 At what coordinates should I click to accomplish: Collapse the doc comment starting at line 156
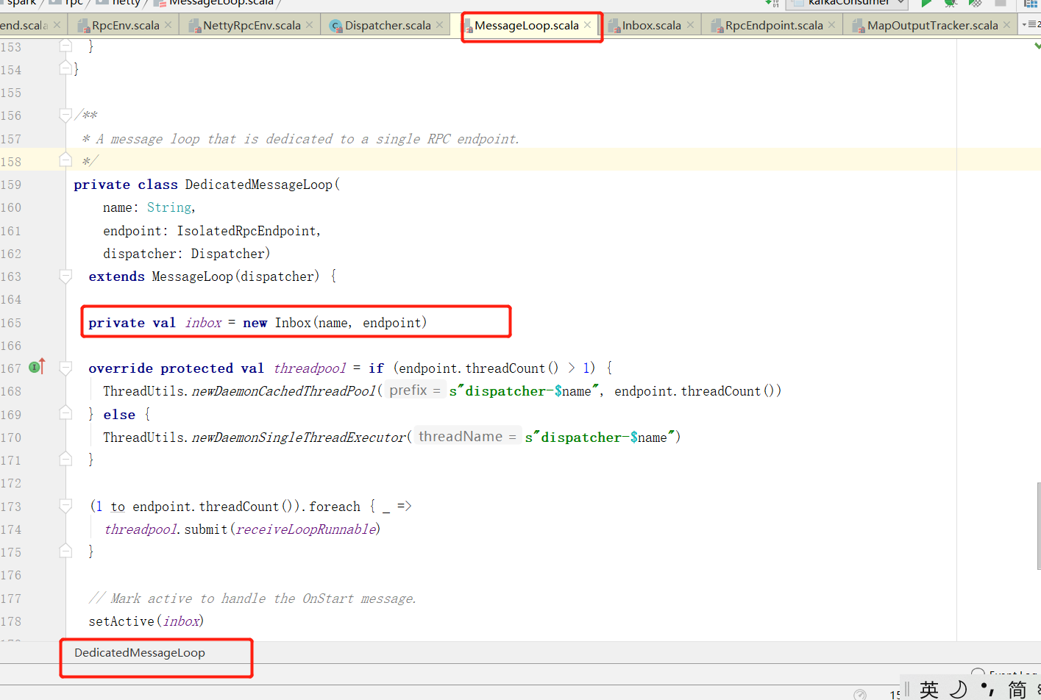click(65, 115)
